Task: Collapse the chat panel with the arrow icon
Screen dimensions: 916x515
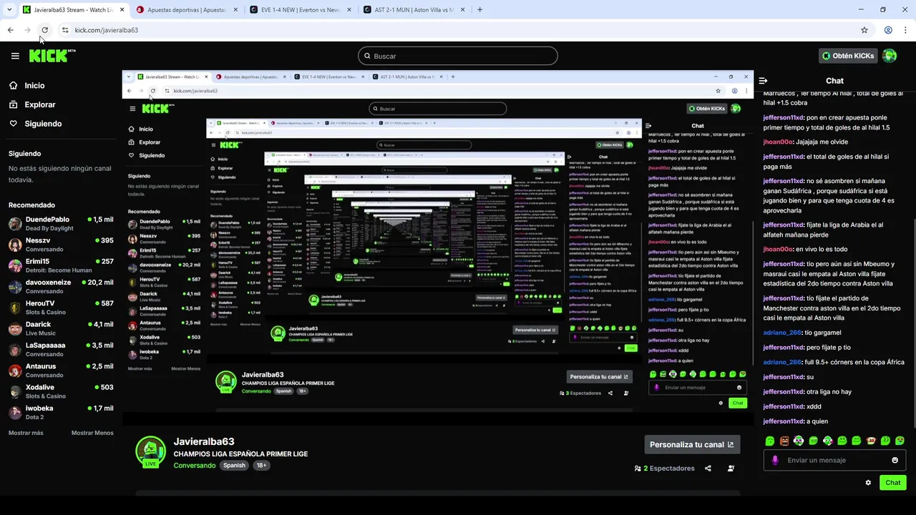Action: point(763,81)
